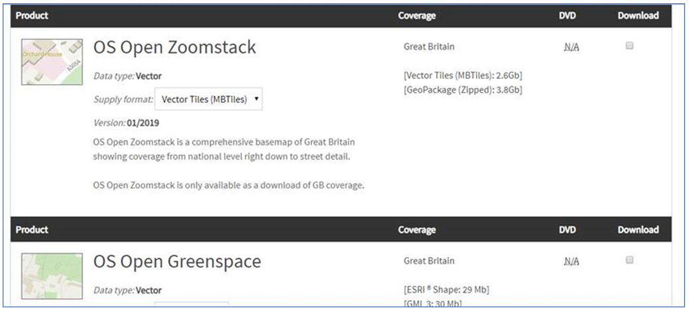The width and height of the screenshot is (689, 310).
Task: Click the Download header above OS Open Greenspace
Action: pos(638,230)
